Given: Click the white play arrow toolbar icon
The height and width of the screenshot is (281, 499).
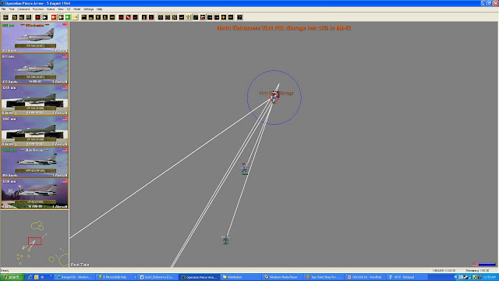Looking at the screenshot, I should pyautogui.click(x=45, y=17).
